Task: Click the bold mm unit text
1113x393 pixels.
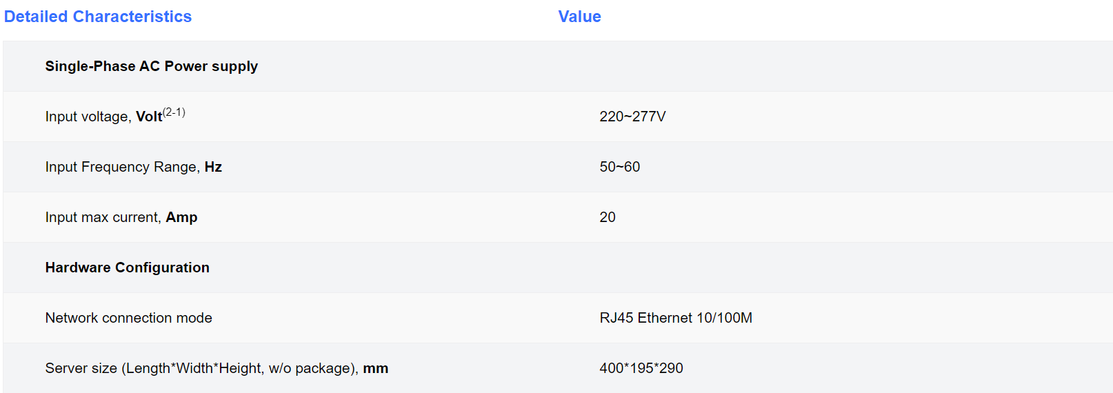Action: [376, 369]
